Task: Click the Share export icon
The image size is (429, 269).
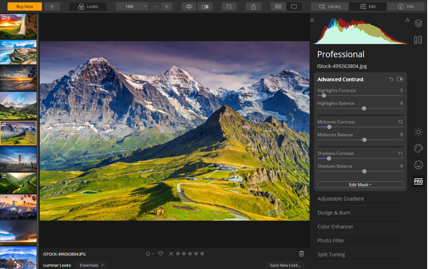Action: click(x=253, y=7)
